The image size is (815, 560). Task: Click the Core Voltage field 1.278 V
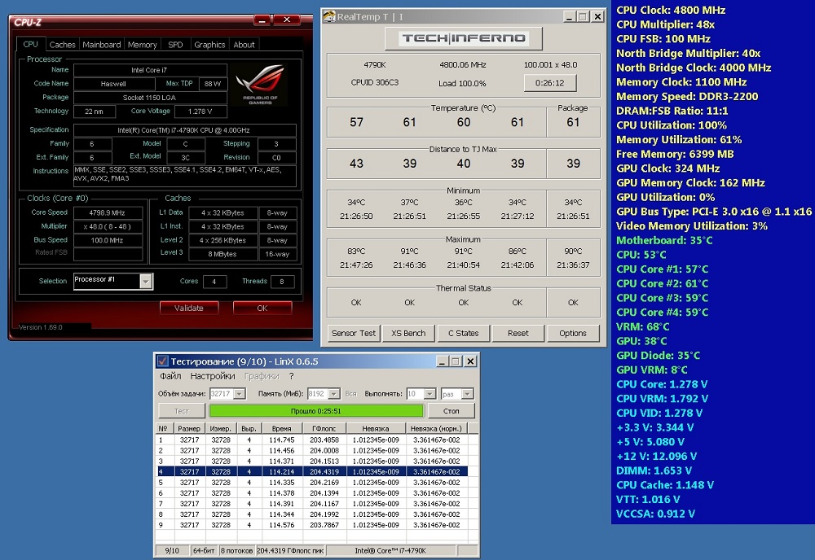[x=200, y=112]
